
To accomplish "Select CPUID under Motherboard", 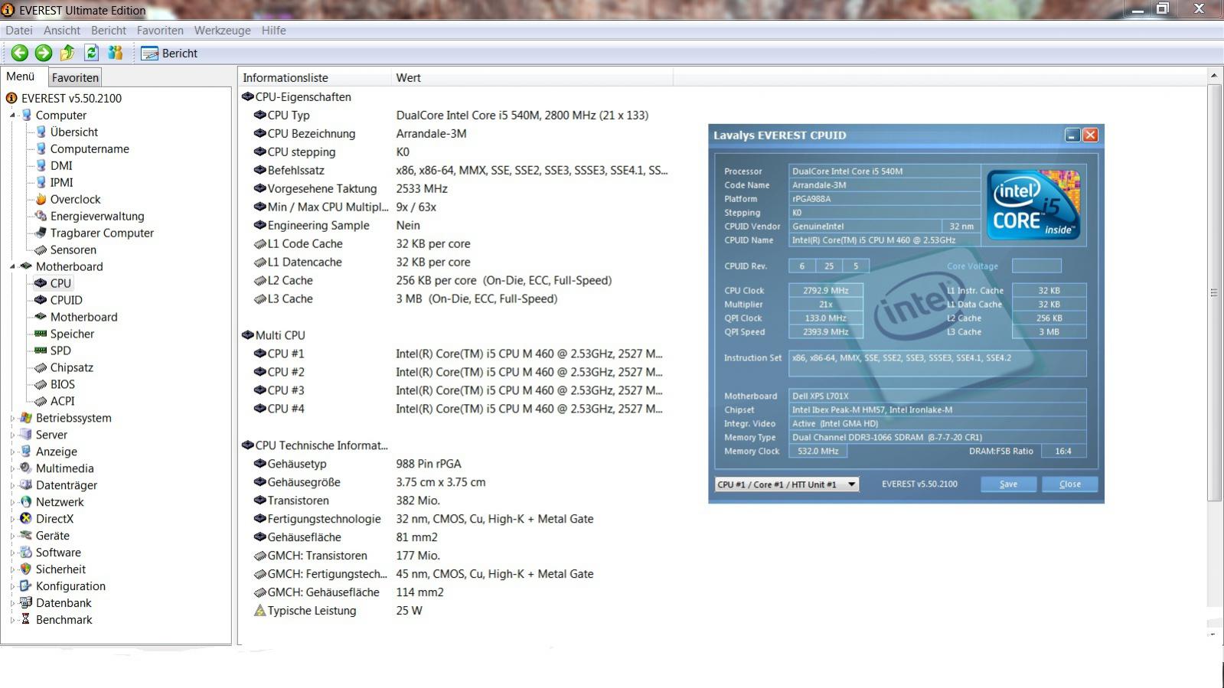I will (x=67, y=300).
